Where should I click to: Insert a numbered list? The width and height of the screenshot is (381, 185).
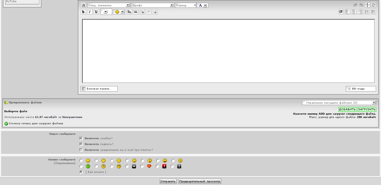pyautogui.click(x=367, y=12)
